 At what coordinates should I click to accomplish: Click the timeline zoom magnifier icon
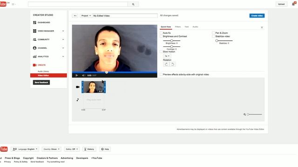tap(244, 115)
